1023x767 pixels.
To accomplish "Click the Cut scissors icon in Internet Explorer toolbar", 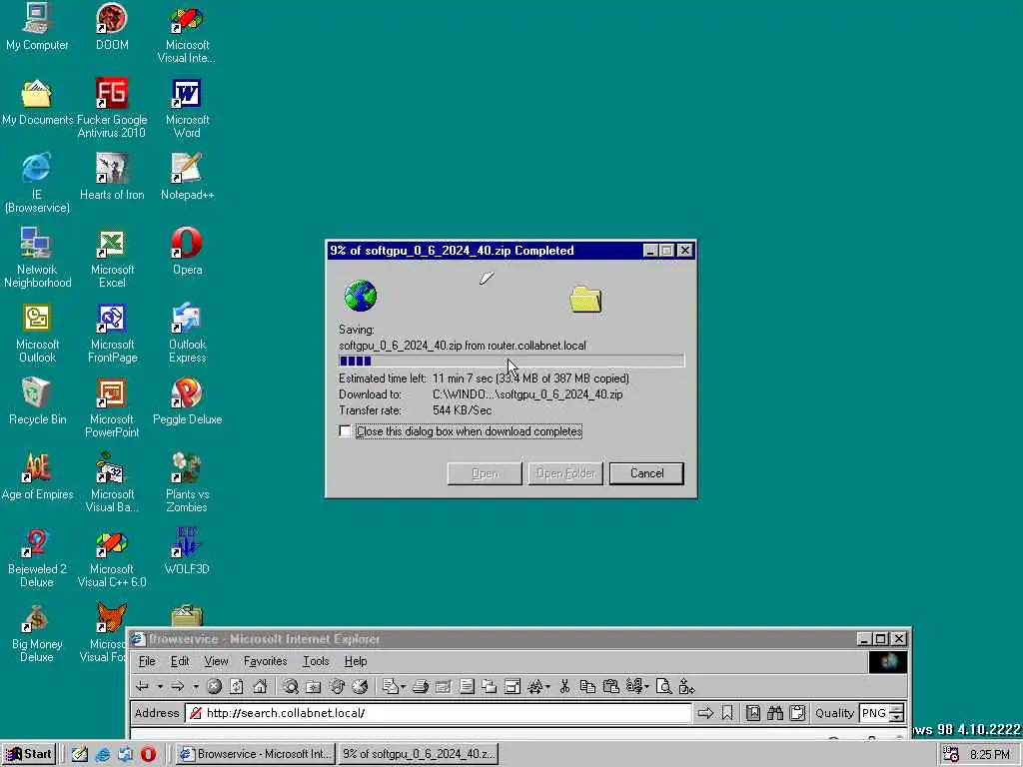I will (x=565, y=686).
